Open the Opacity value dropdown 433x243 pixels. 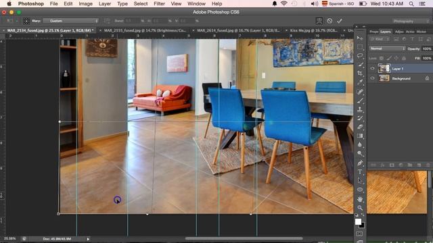point(427,49)
